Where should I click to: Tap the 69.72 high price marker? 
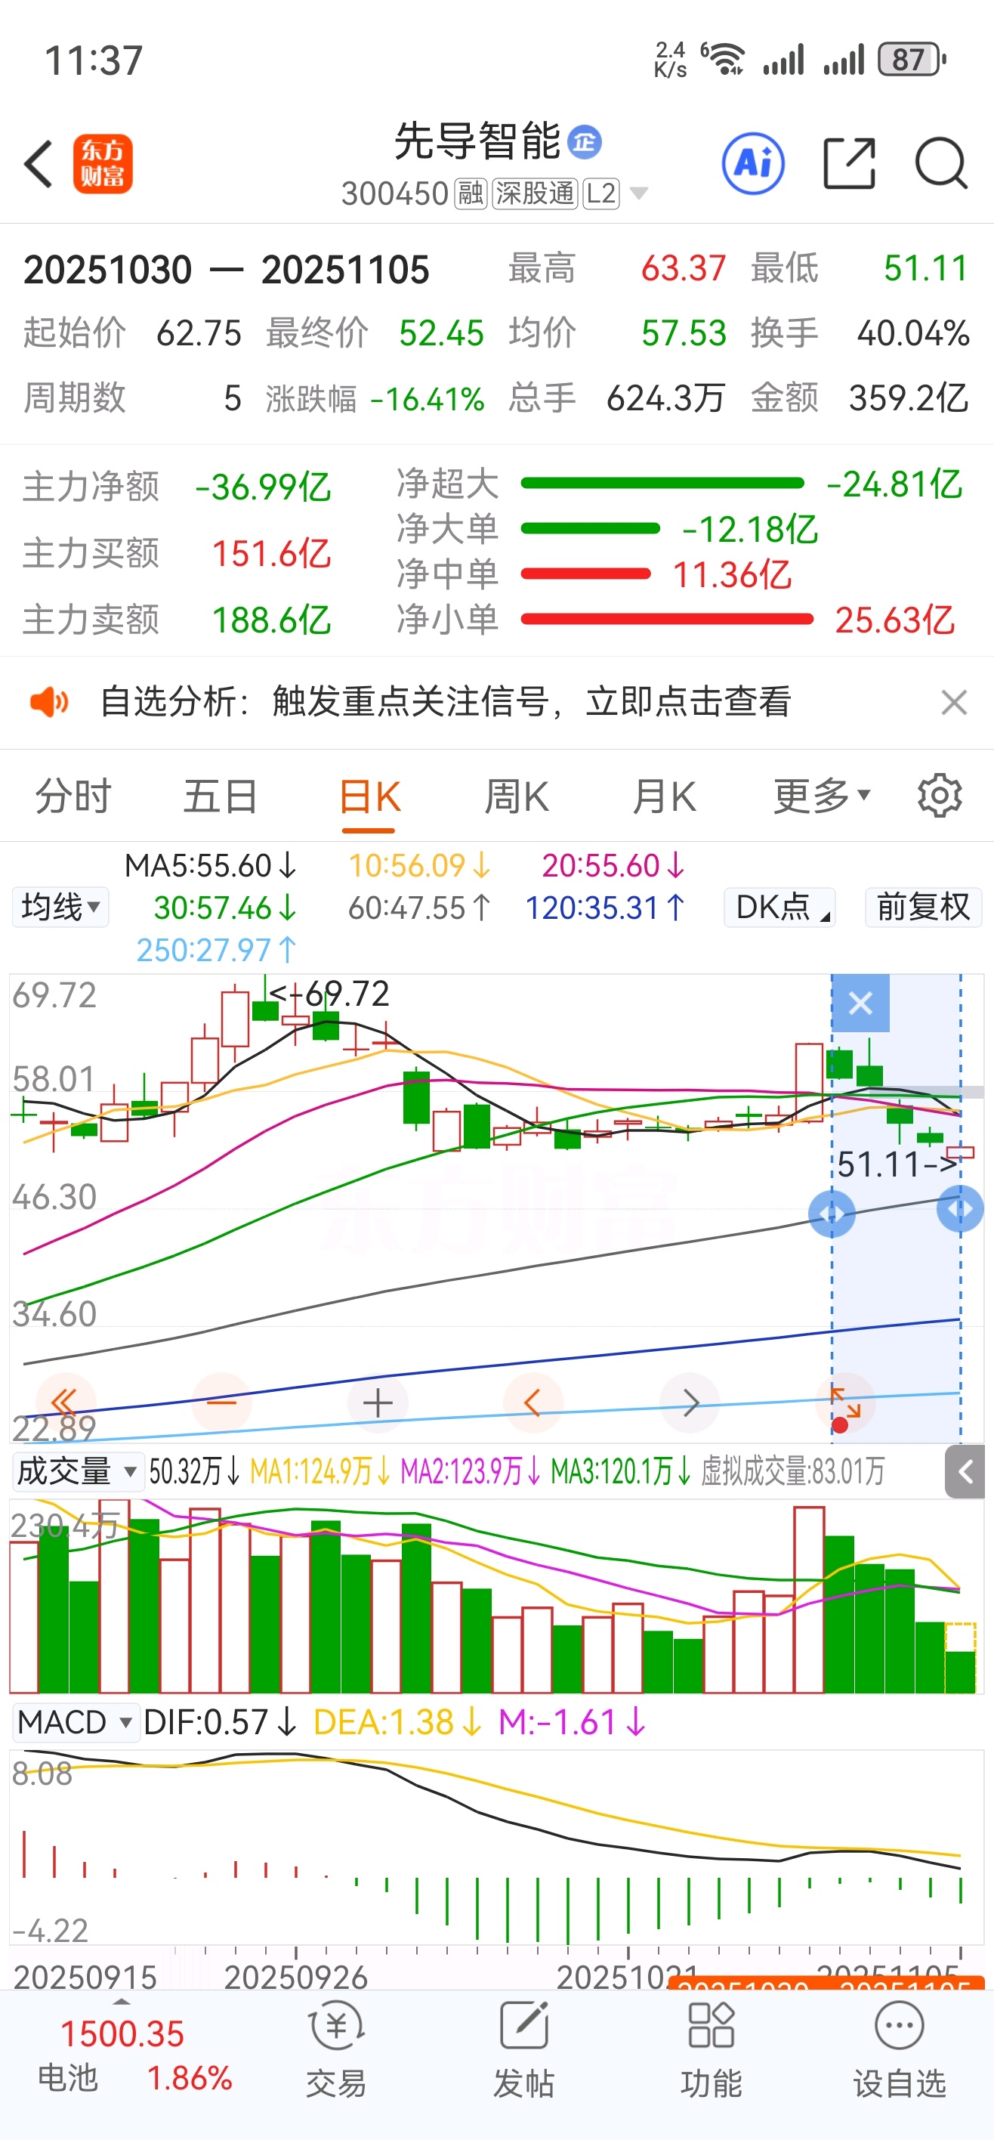[x=329, y=994]
